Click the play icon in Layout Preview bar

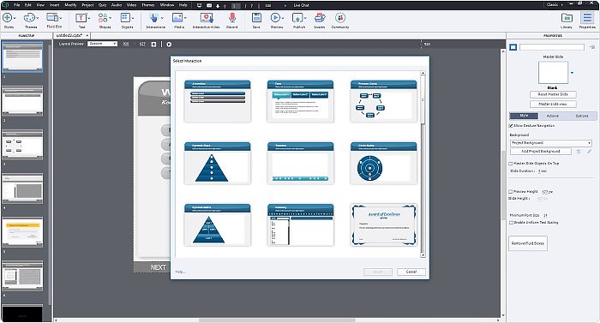point(169,45)
